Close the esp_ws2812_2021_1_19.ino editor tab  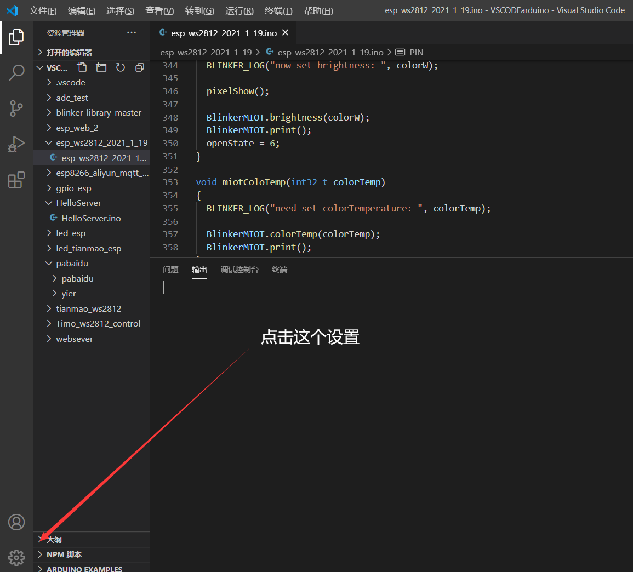[286, 32]
